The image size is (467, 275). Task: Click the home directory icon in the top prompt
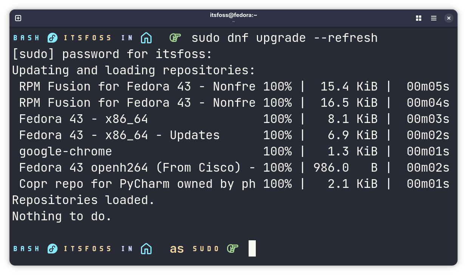click(146, 38)
